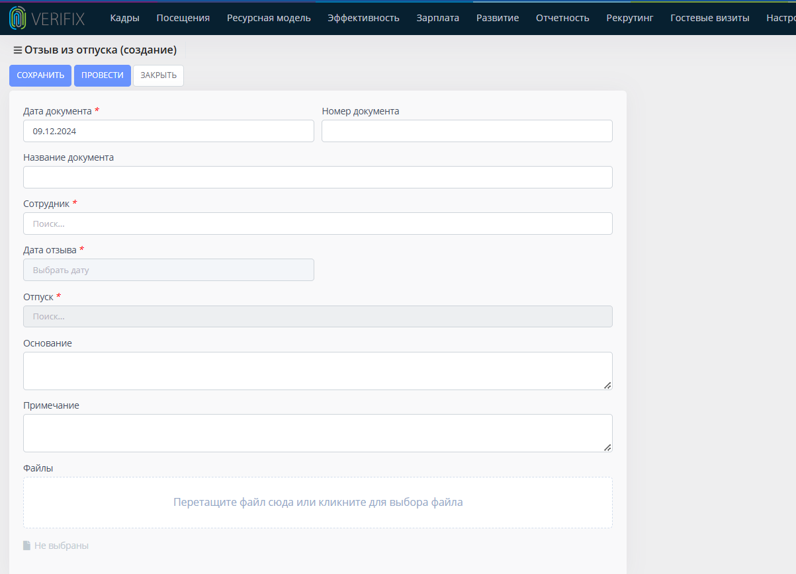Click the Не выбраны text
This screenshot has height=574, width=796.
tap(62, 546)
